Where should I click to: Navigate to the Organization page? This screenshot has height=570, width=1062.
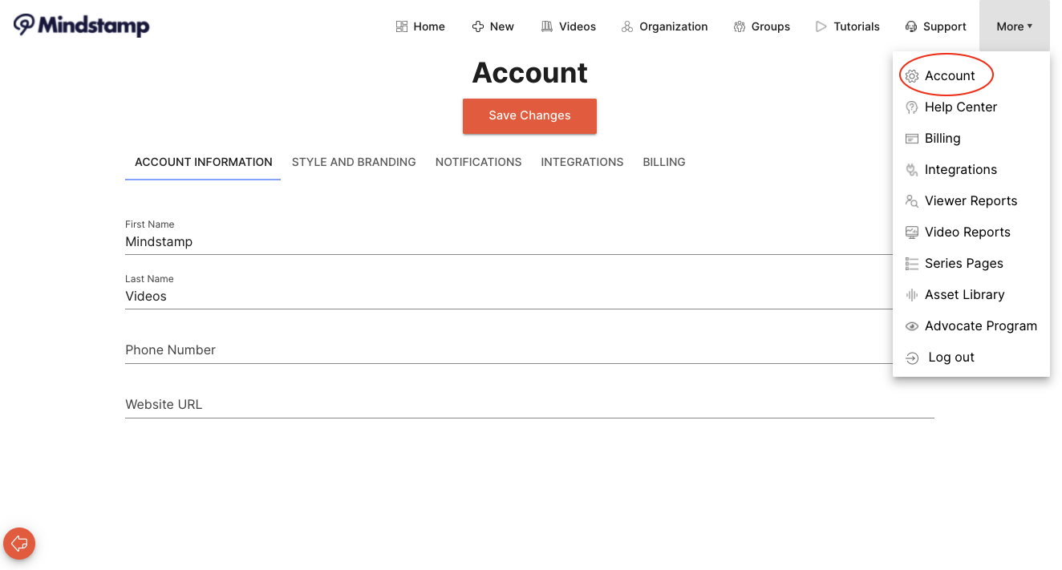coord(664,26)
